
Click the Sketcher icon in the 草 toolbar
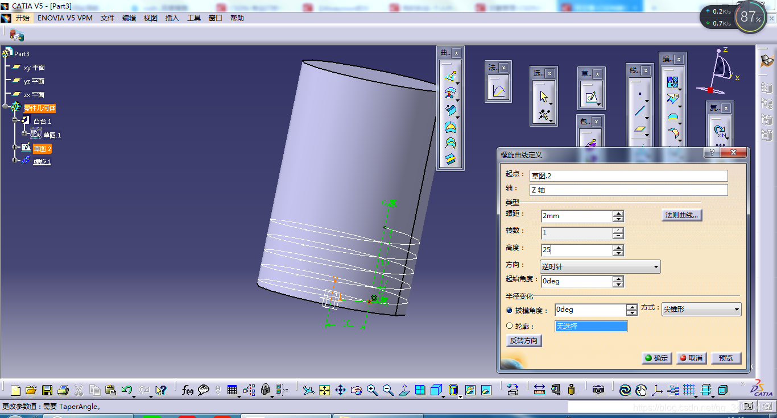tap(590, 97)
